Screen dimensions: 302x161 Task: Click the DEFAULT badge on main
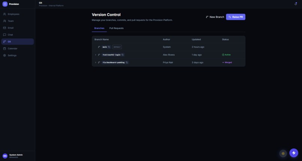pyautogui.click(x=117, y=47)
